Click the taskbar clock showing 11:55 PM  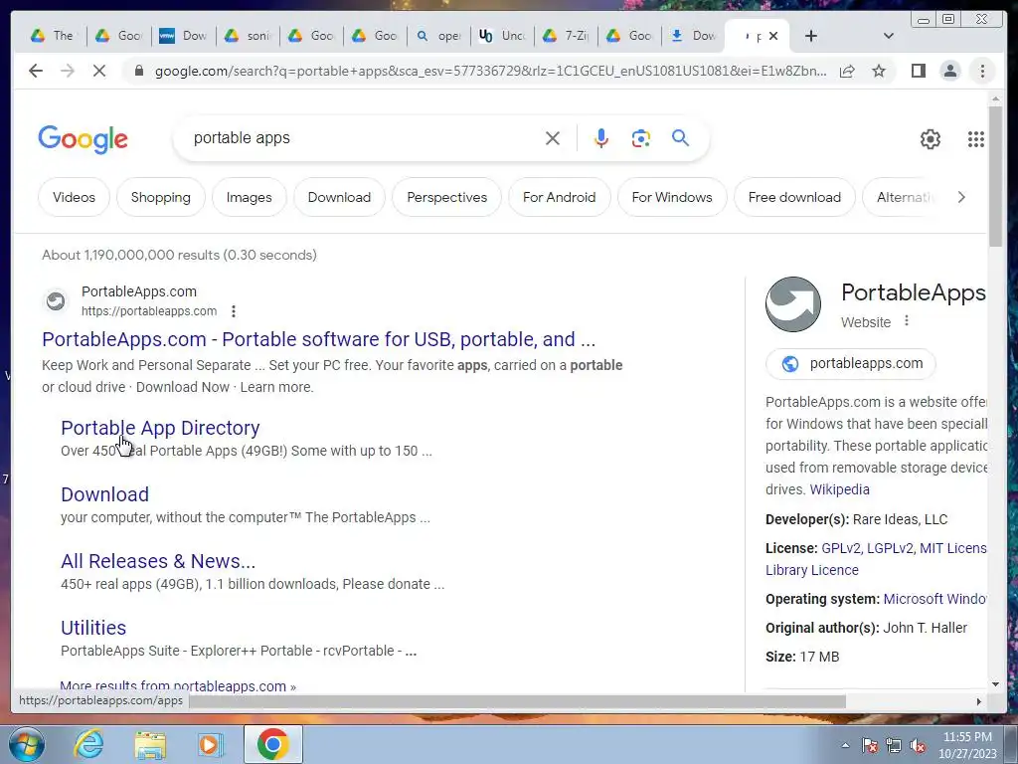[967, 745]
